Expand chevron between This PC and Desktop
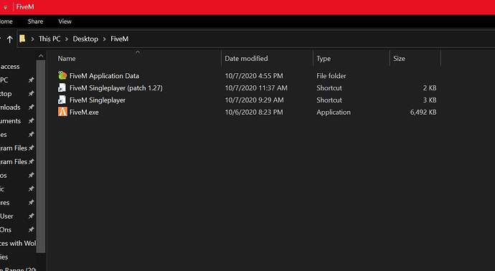The height and width of the screenshot is (271, 495). tap(67, 39)
